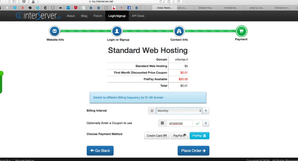Click Switch to different Billing frequency link
Image resolution: width=298 pixels, height=161 pixels.
[x=128, y=97]
